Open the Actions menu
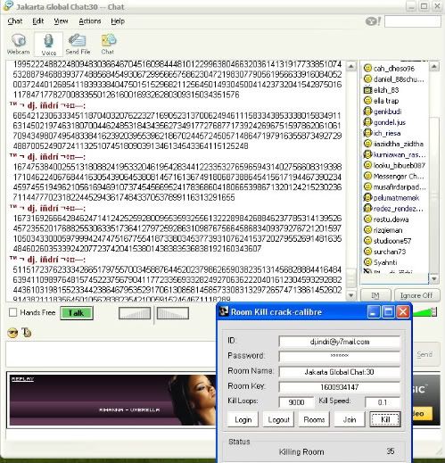 point(90,21)
